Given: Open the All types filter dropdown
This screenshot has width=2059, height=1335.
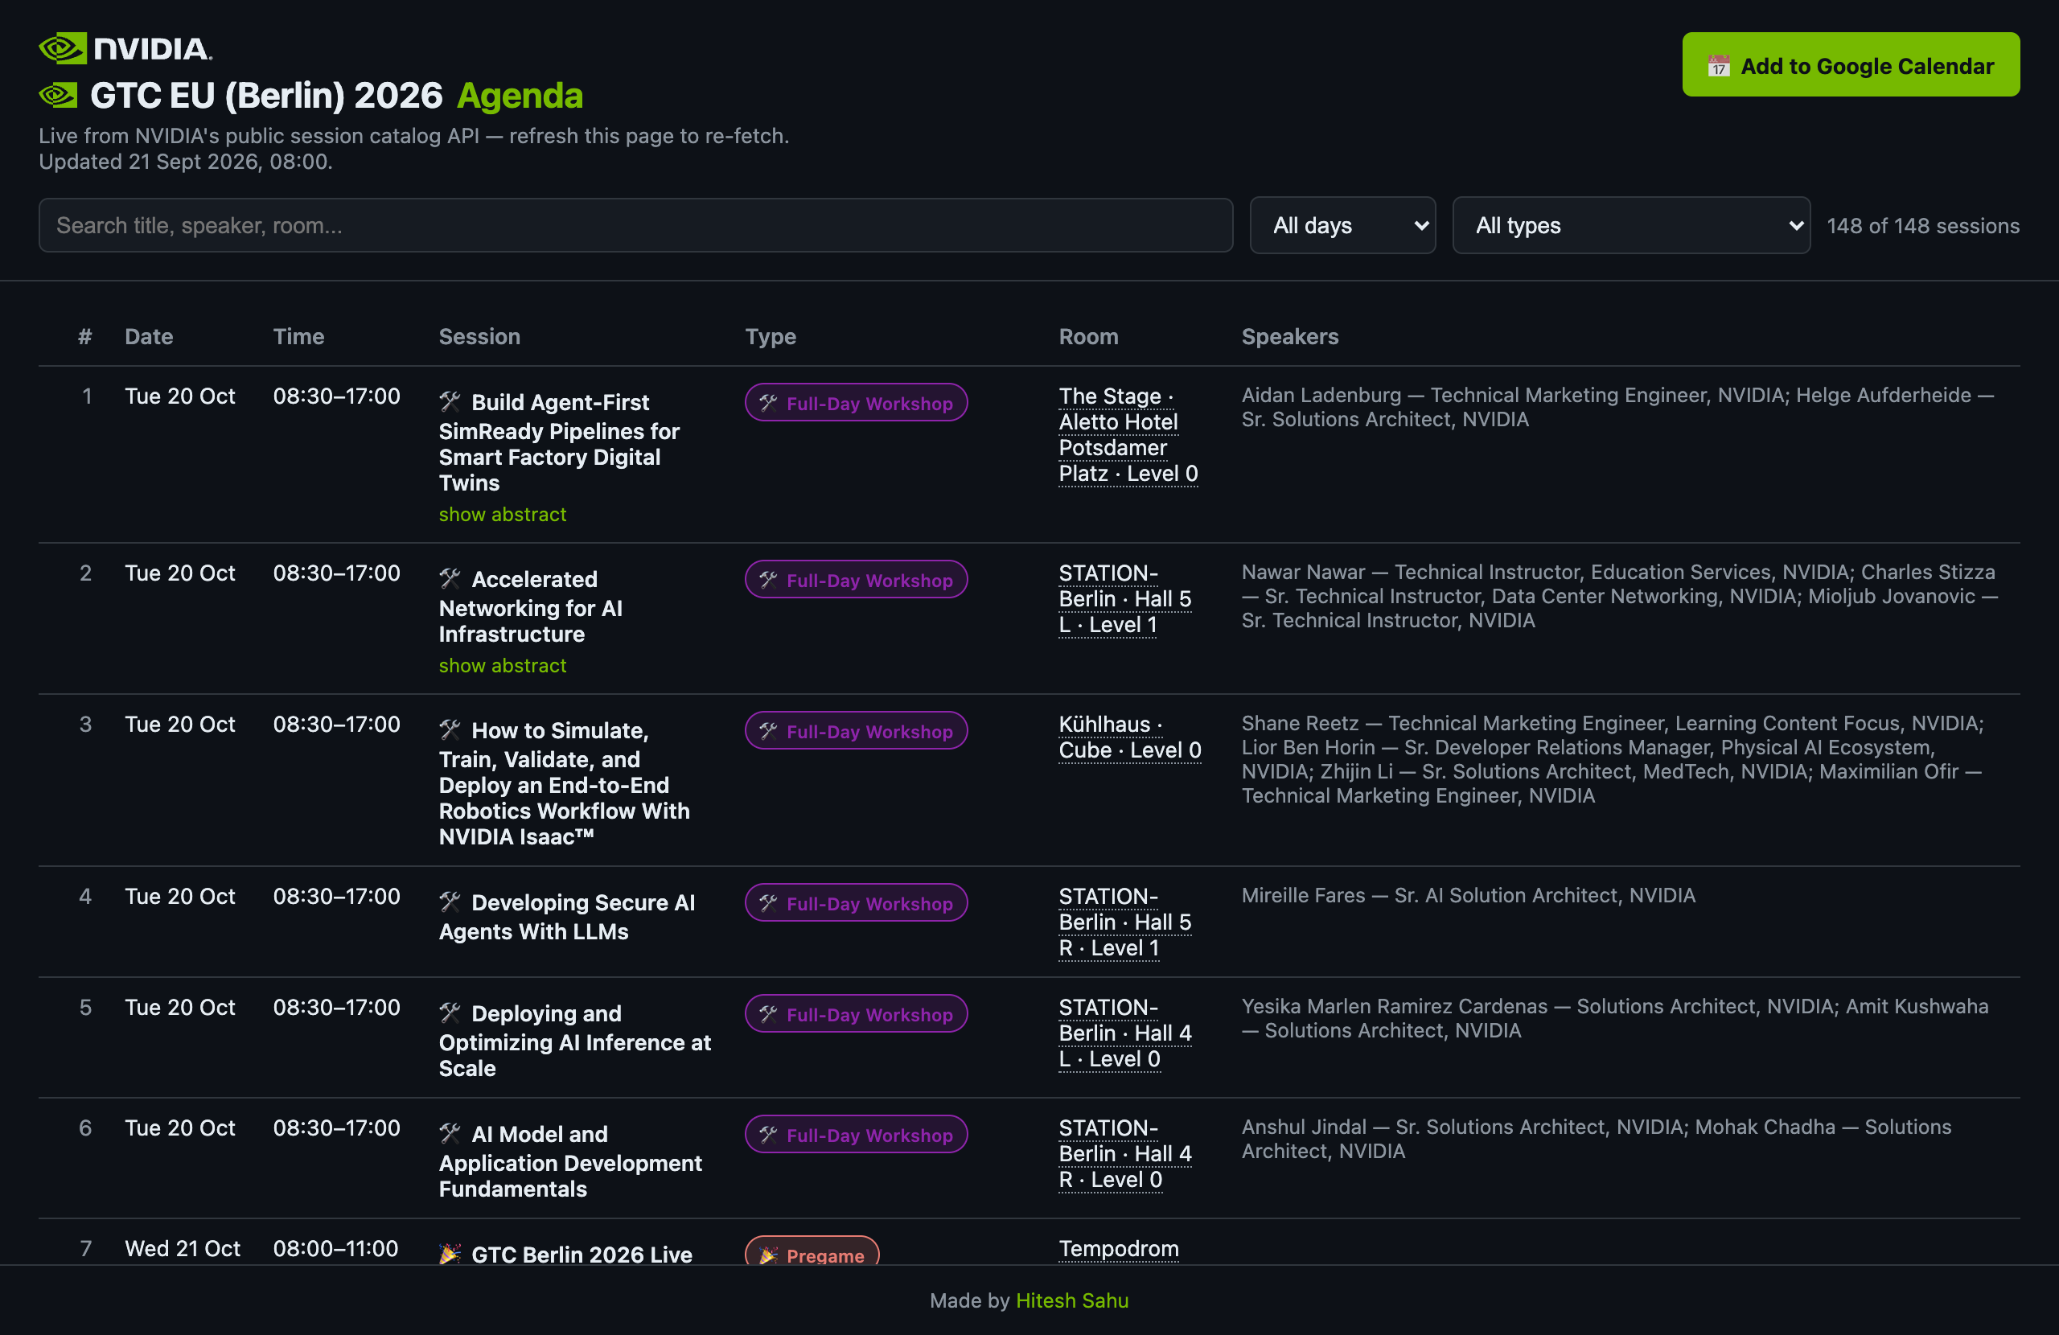Looking at the screenshot, I should [1631, 226].
